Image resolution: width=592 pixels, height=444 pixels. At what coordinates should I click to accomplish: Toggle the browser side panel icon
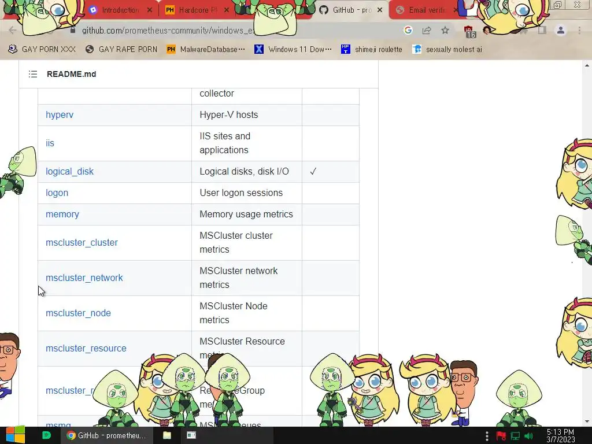[x=542, y=30]
